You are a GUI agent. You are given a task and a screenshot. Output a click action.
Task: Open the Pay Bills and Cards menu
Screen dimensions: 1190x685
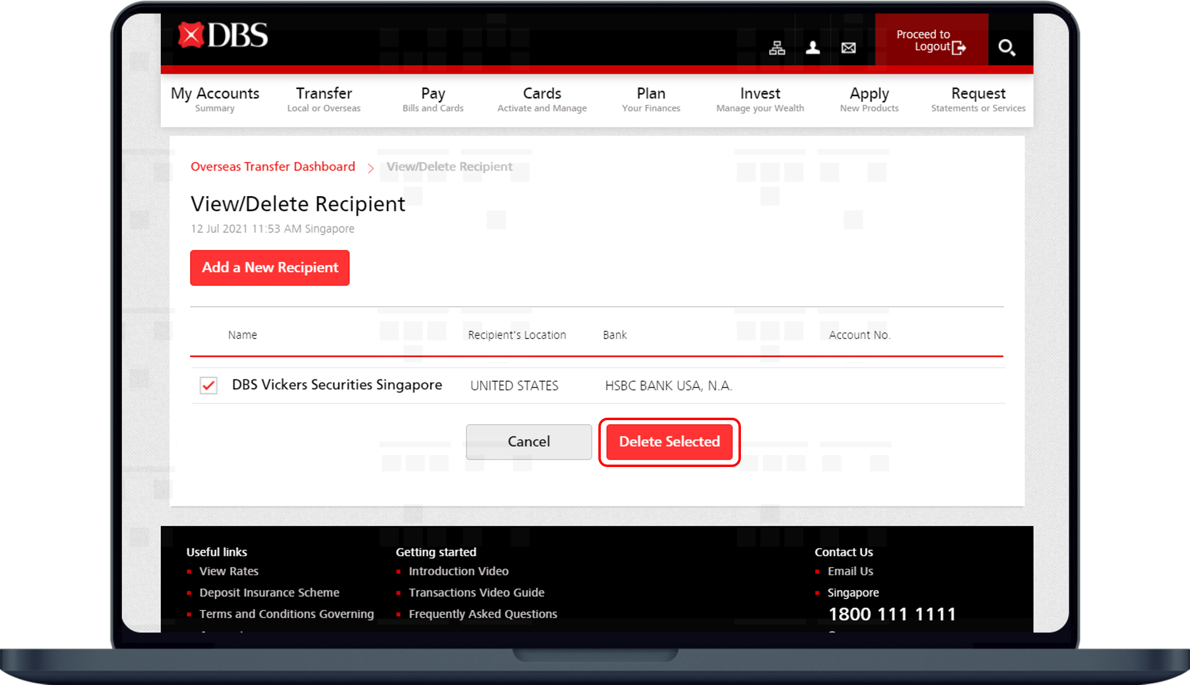click(x=433, y=100)
